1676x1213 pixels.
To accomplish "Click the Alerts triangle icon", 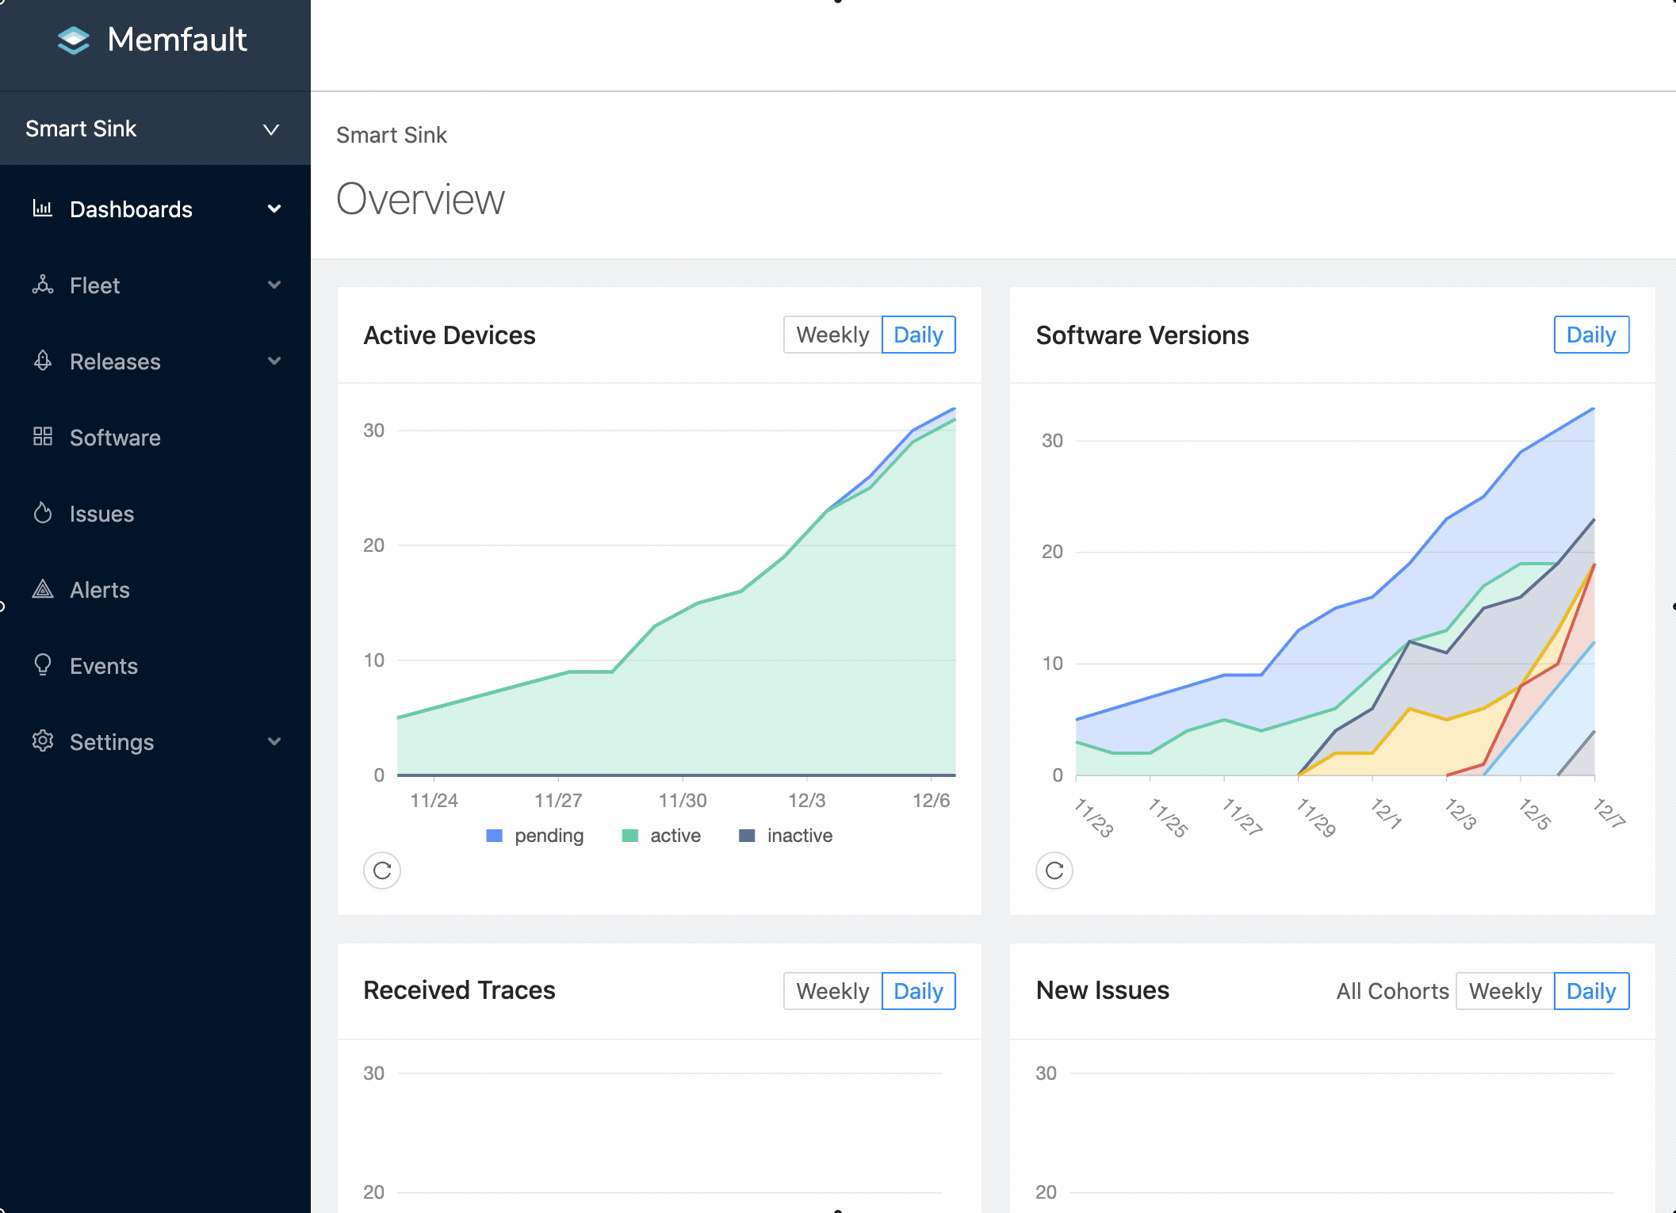I will [x=42, y=589].
